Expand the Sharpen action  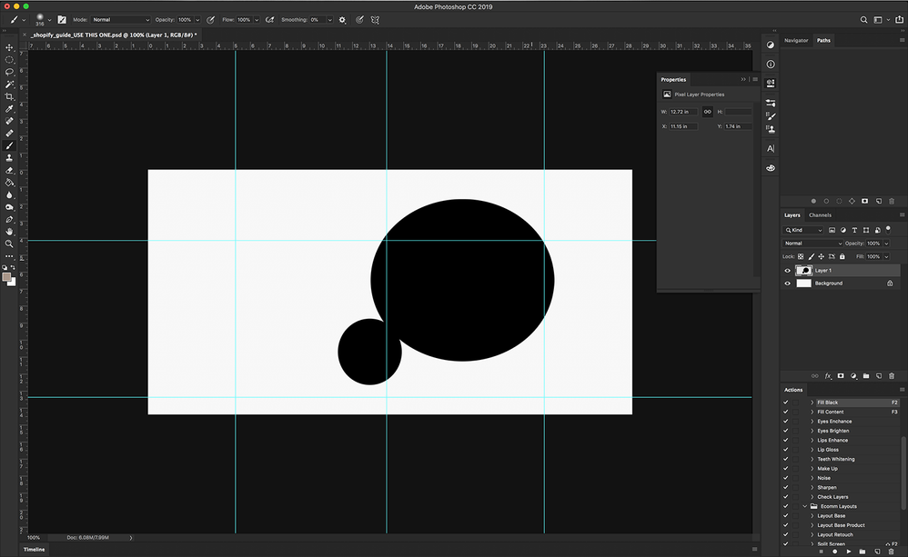pos(812,488)
